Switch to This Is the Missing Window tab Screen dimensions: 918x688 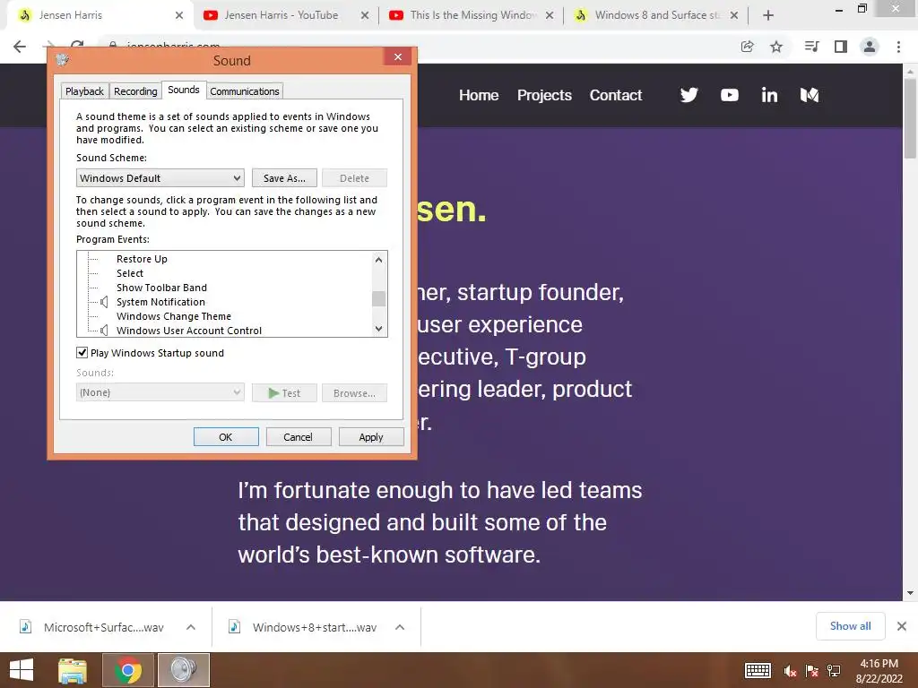(x=473, y=15)
